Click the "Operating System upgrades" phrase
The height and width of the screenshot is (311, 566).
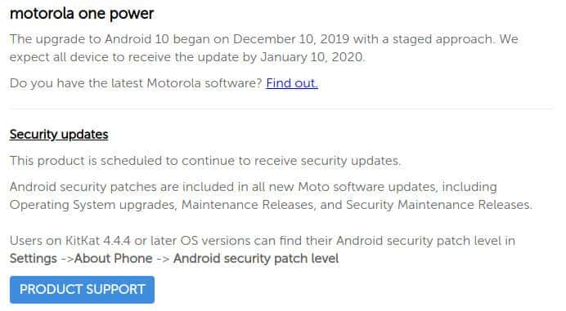point(92,205)
